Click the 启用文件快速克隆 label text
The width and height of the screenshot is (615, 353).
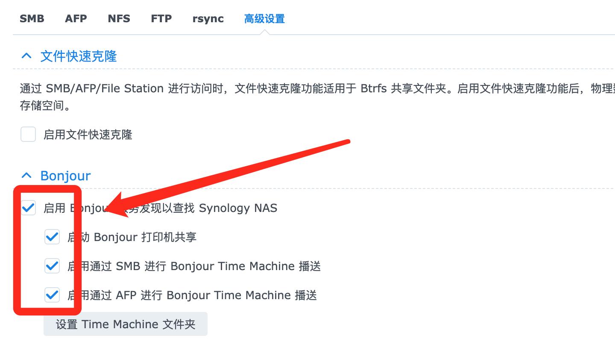pyautogui.click(x=88, y=135)
